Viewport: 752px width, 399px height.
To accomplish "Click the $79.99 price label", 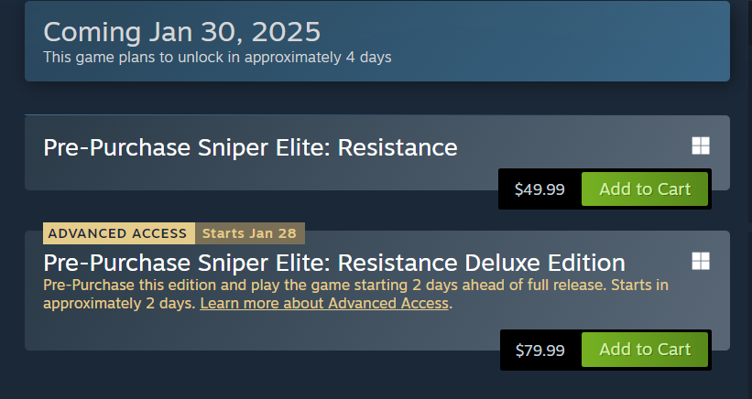I will click(539, 350).
